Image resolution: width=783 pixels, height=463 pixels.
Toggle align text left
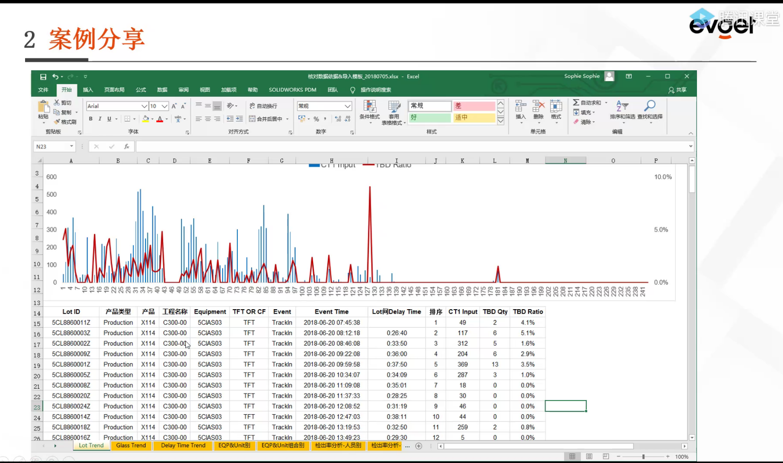[x=199, y=119]
